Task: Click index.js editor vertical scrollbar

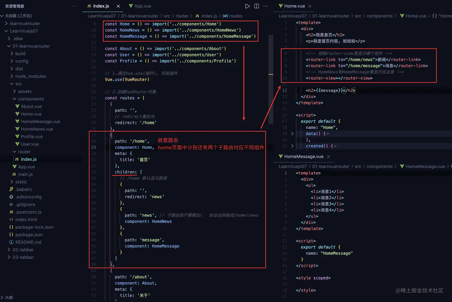Action: pyautogui.click(x=271, y=79)
